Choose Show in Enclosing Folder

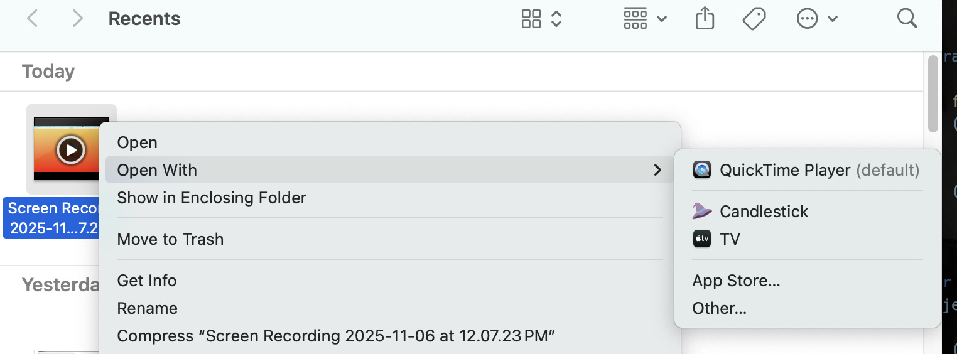[x=212, y=198]
